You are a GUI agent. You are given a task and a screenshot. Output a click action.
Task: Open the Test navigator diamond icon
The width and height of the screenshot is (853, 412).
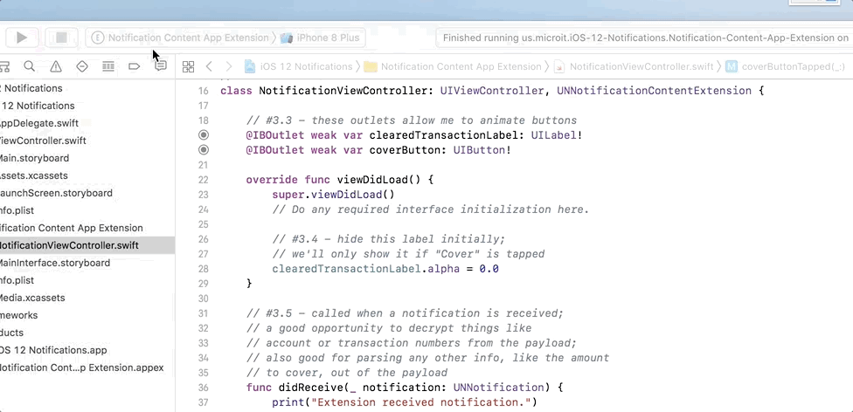[x=82, y=66]
